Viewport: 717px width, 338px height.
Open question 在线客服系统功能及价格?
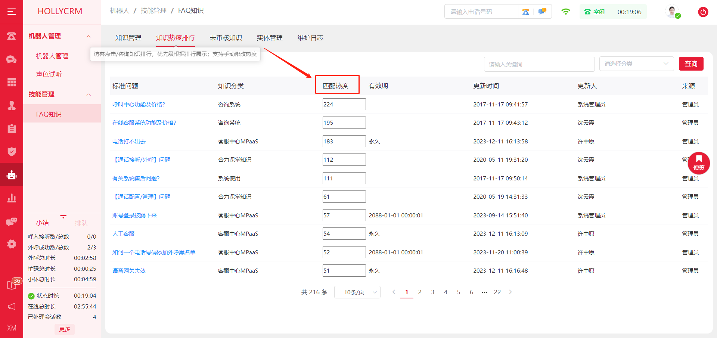pos(144,123)
